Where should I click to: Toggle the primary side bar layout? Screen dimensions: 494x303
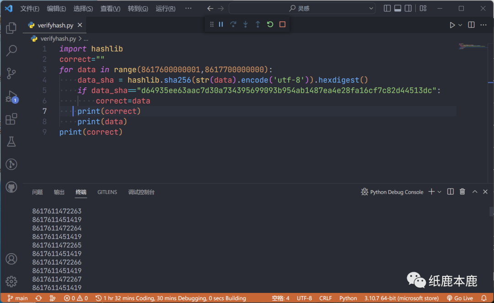coord(387,8)
